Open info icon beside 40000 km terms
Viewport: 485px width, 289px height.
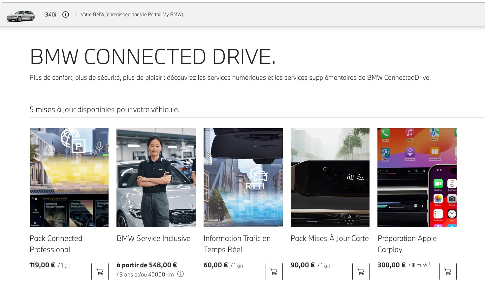pos(180,274)
